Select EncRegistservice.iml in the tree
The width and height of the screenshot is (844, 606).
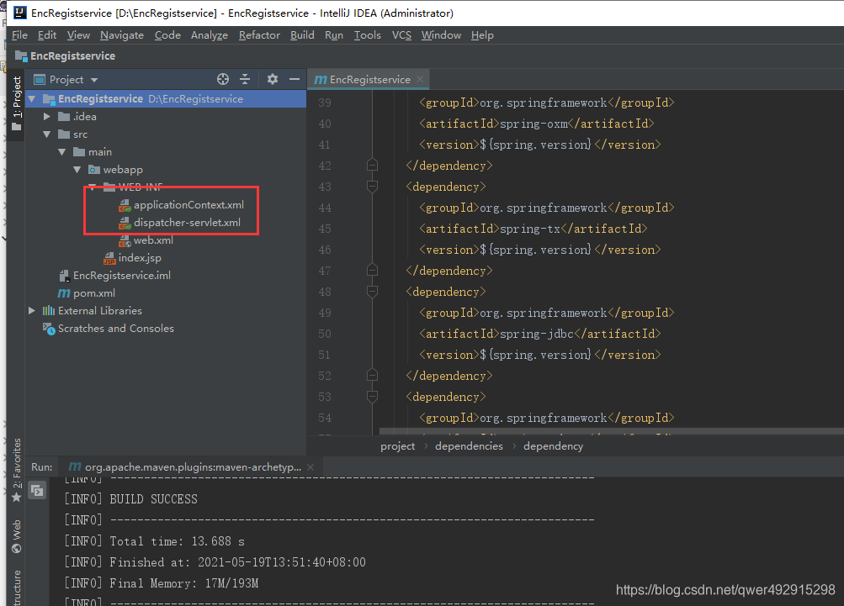point(122,276)
